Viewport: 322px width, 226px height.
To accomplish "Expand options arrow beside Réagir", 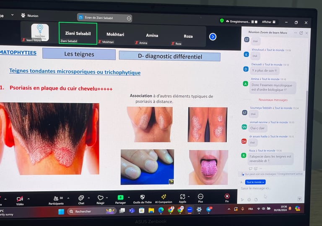I will coord(107,198).
